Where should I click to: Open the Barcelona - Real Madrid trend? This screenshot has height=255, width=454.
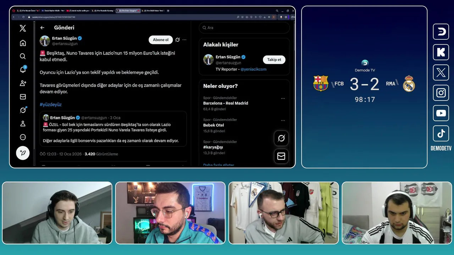pos(226,103)
